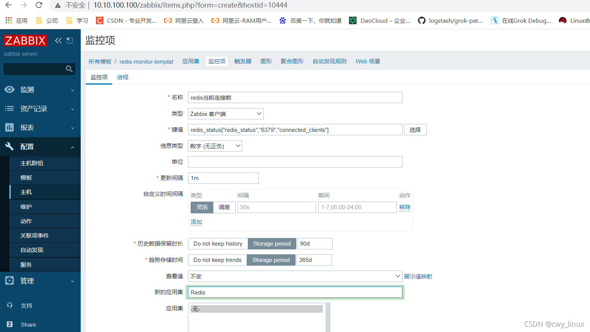
Task: Open the 阿里云登入 bookmark
Action: pyautogui.click(x=184, y=20)
